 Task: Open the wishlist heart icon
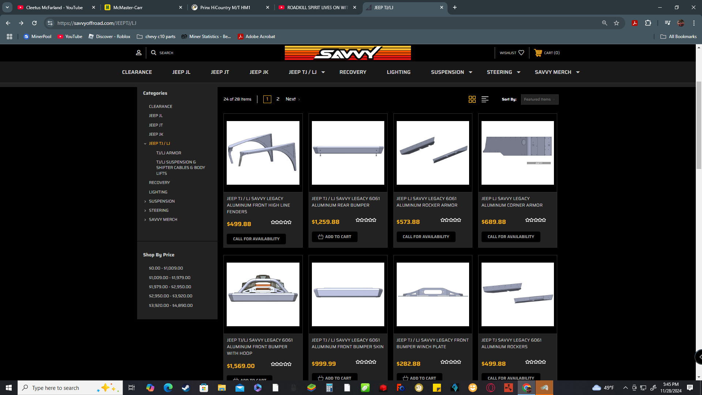coord(521,53)
